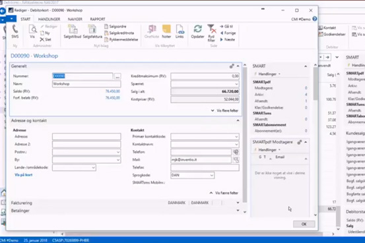Open Godkendelser in background ribbon
This screenshot has height=243, width=365.
pyautogui.click(x=332, y=34)
